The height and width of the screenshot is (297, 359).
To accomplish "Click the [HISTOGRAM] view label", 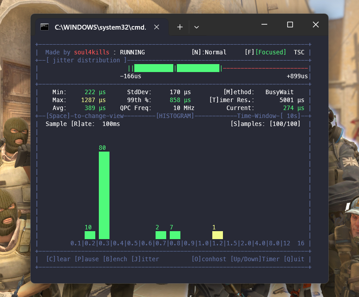I will [x=175, y=116].
